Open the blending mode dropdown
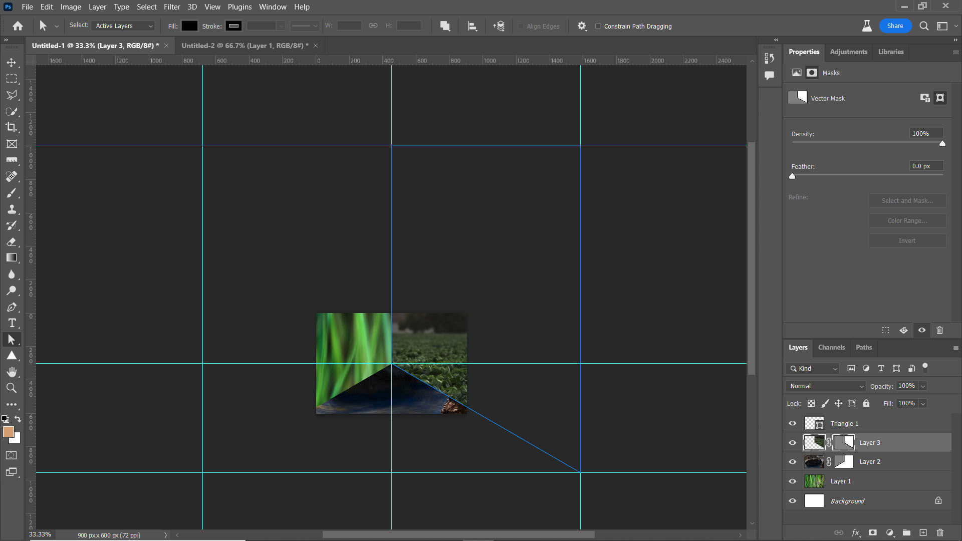962x541 pixels. point(825,386)
